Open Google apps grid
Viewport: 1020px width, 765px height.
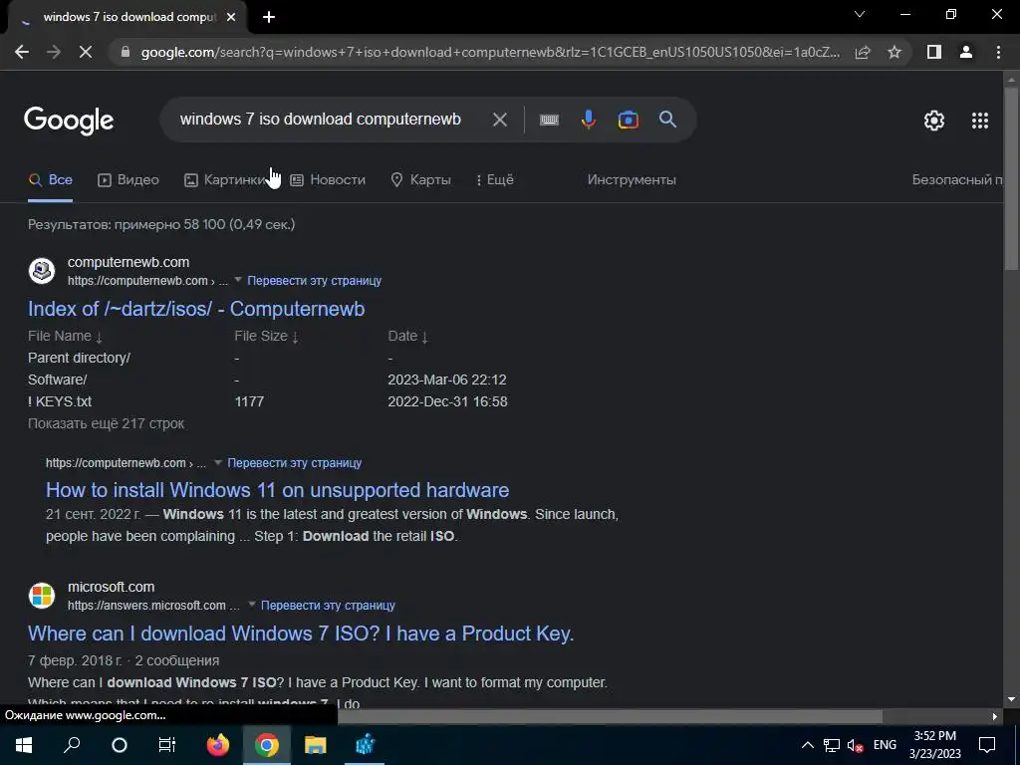point(980,121)
